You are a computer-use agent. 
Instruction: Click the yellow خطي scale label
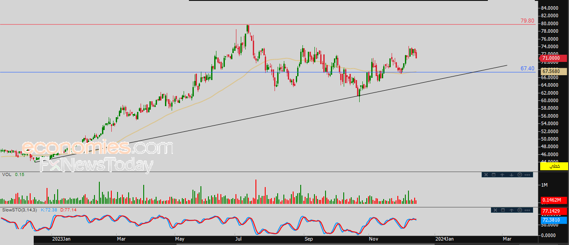point(554,166)
